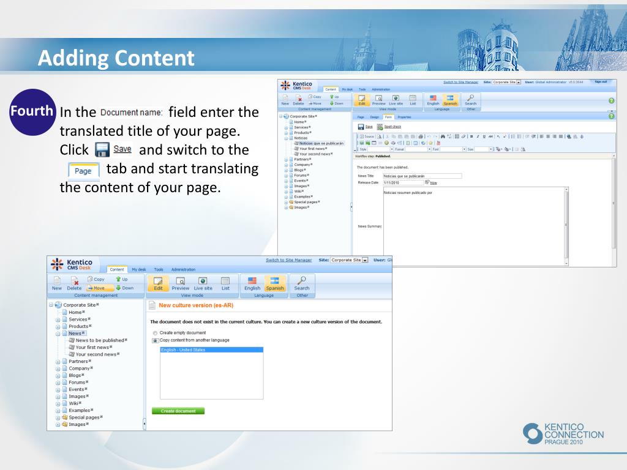Click 'Switch to Site Manager' link in New culture version window

point(289,260)
